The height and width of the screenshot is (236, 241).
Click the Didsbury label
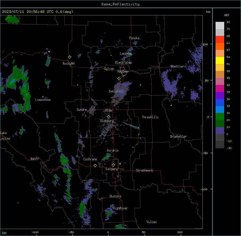107,121
